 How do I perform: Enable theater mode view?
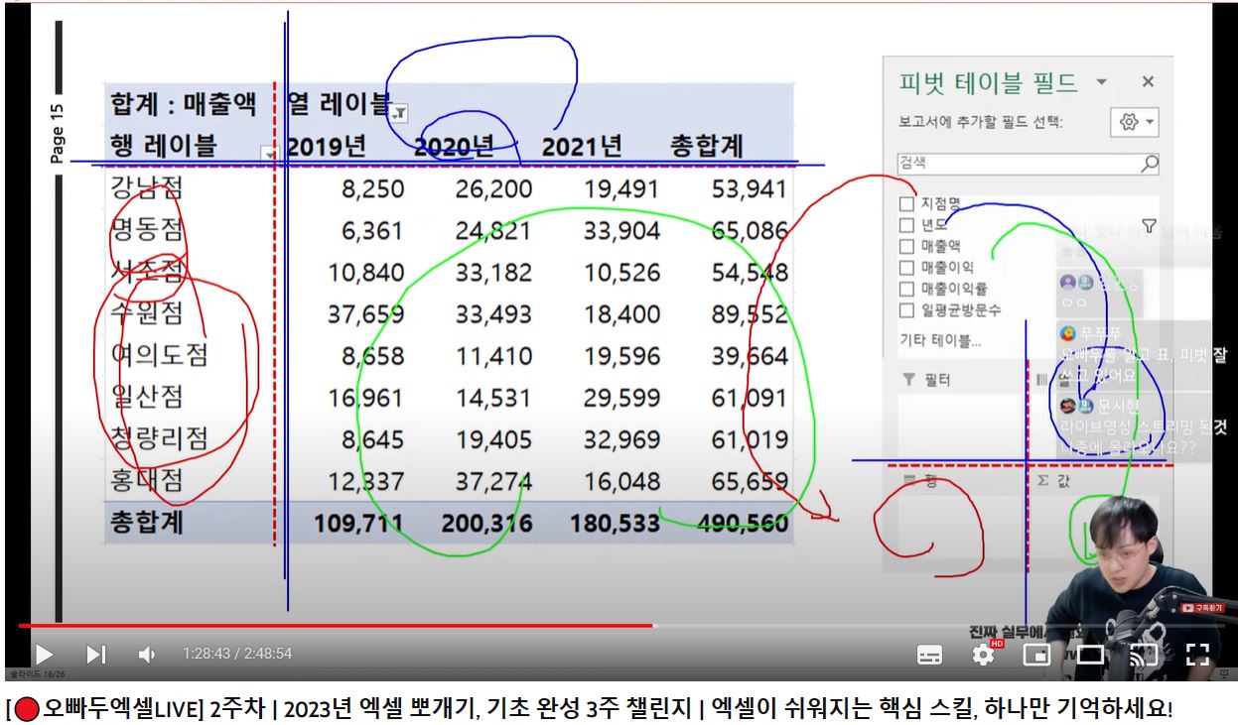[x=1090, y=654]
